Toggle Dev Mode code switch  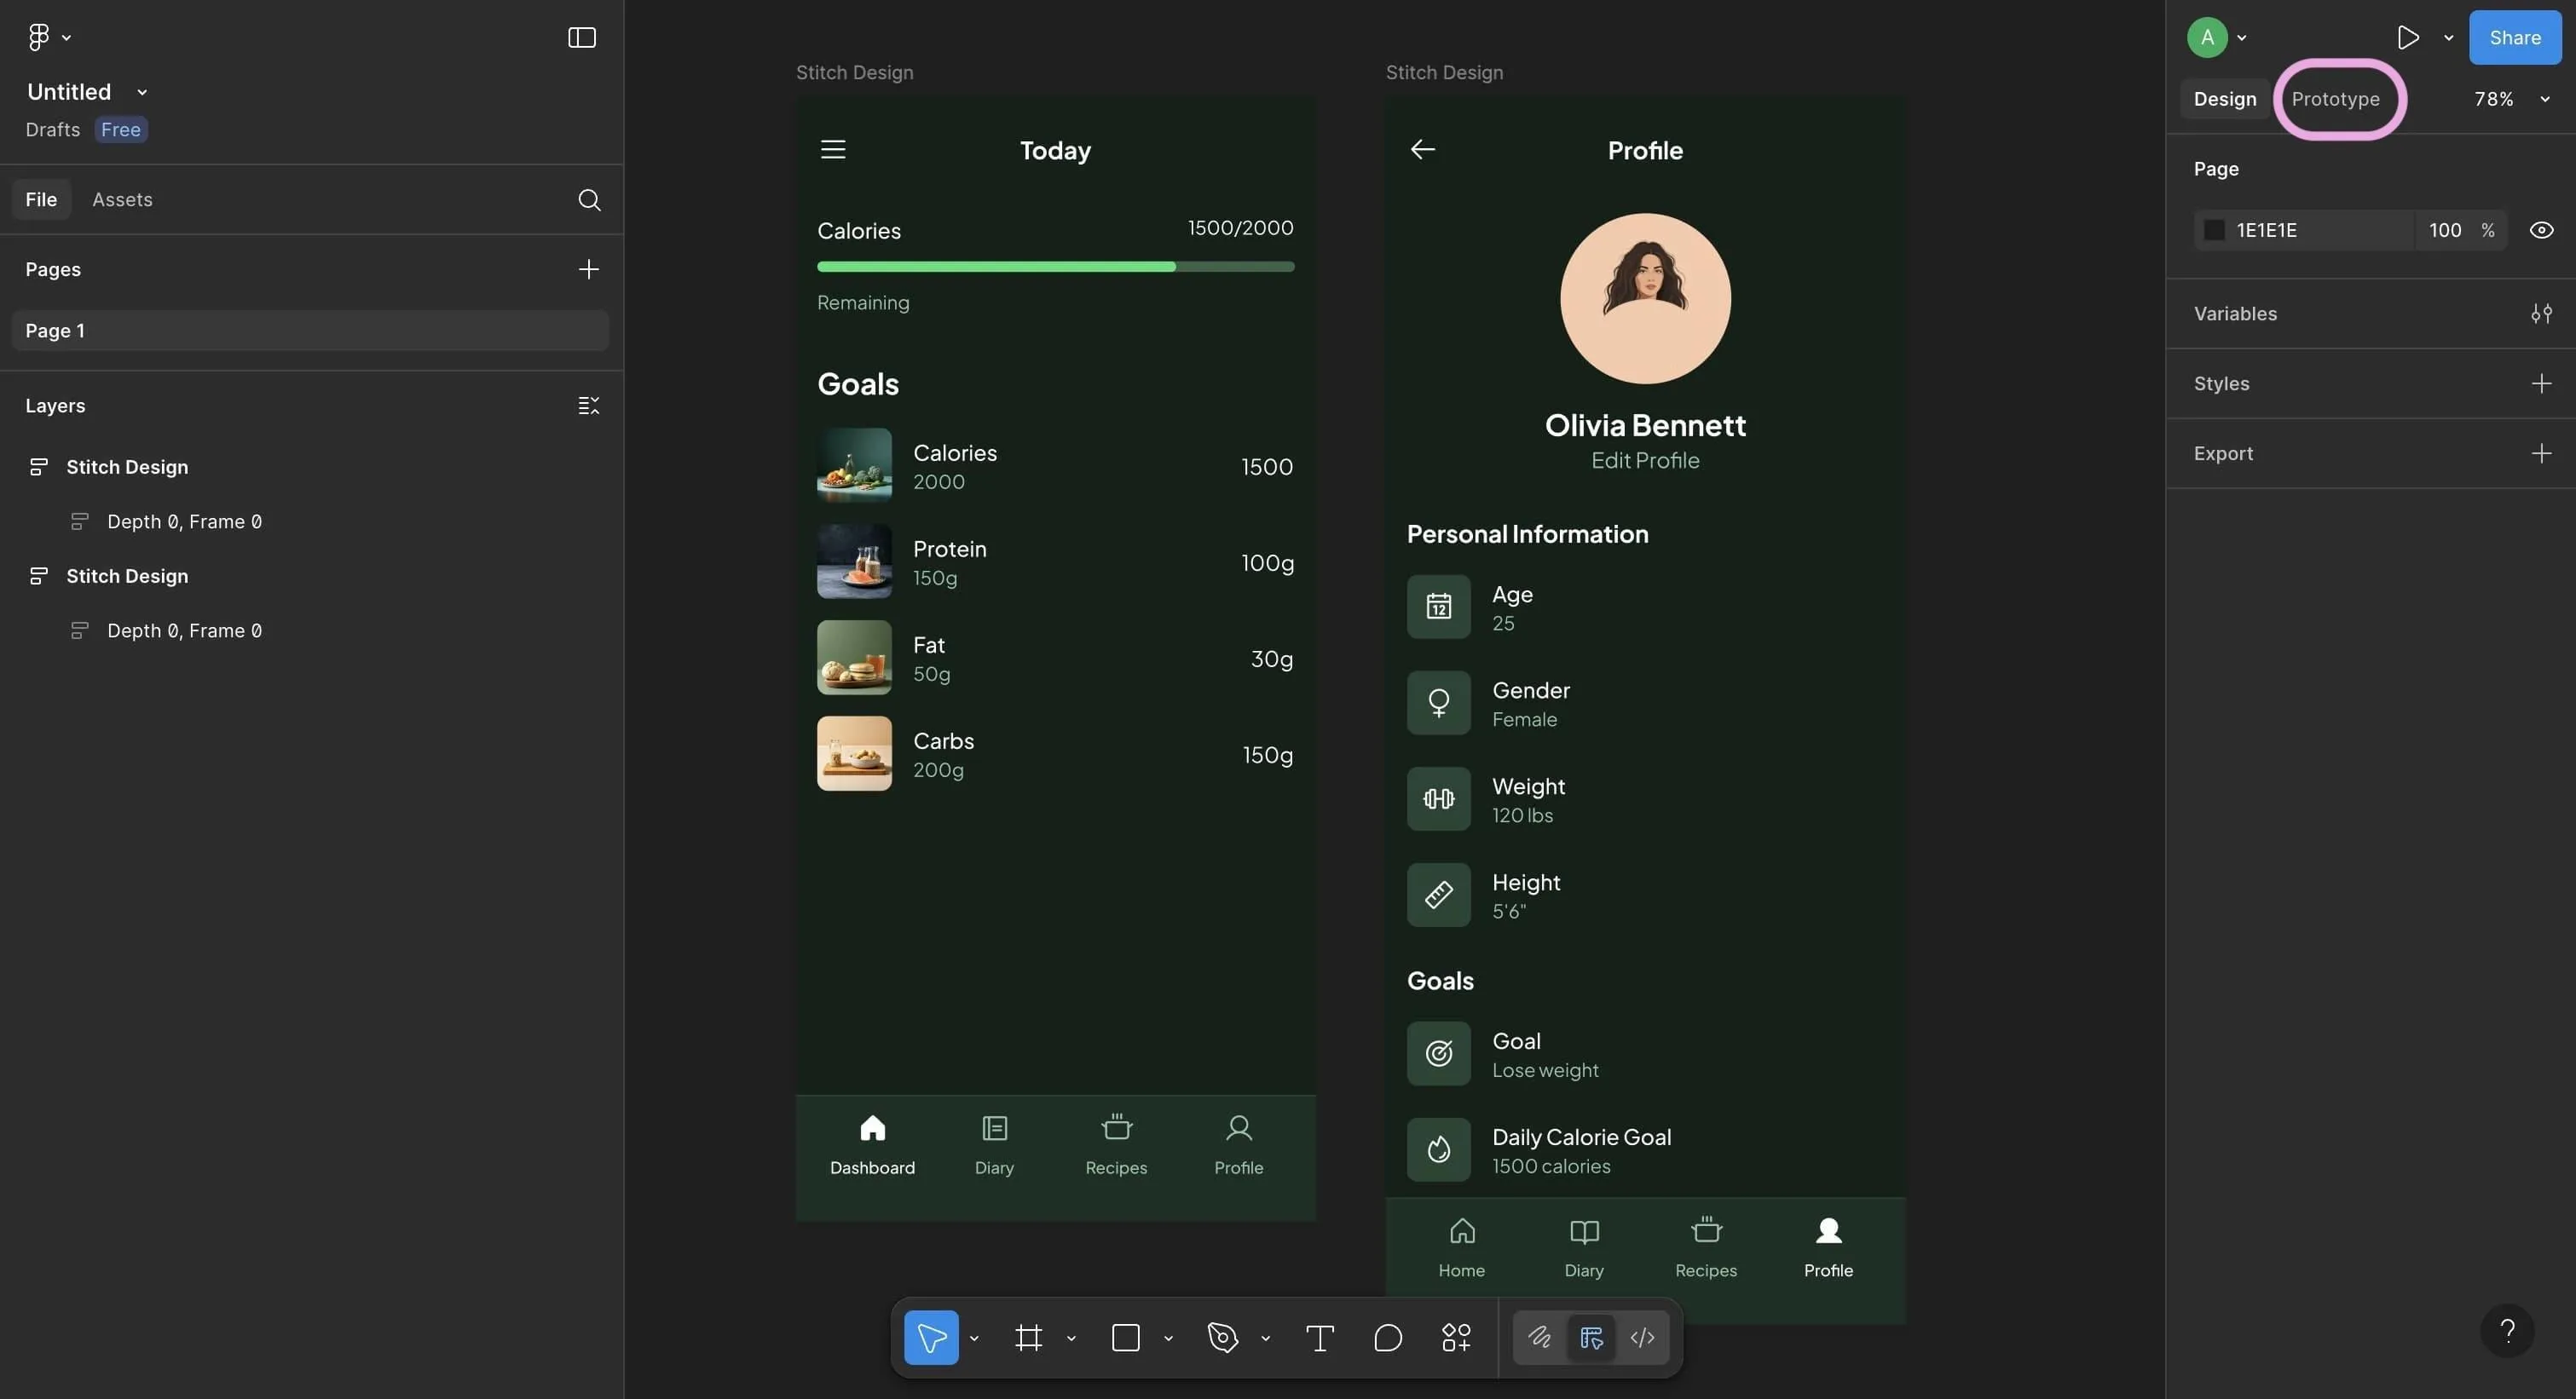click(x=1642, y=1337)
